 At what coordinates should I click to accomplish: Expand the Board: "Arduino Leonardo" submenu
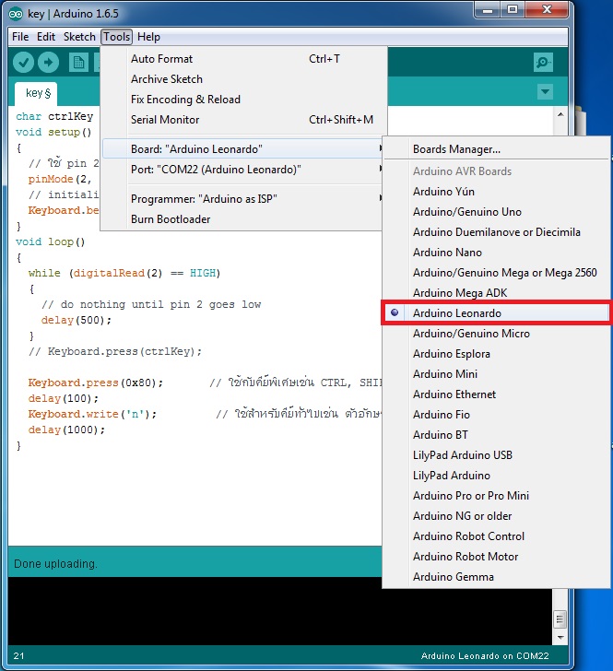pos(242,149)
